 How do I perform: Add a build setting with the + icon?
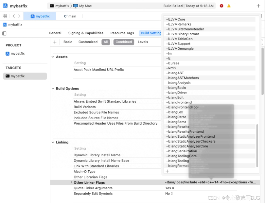coord(55,42)
